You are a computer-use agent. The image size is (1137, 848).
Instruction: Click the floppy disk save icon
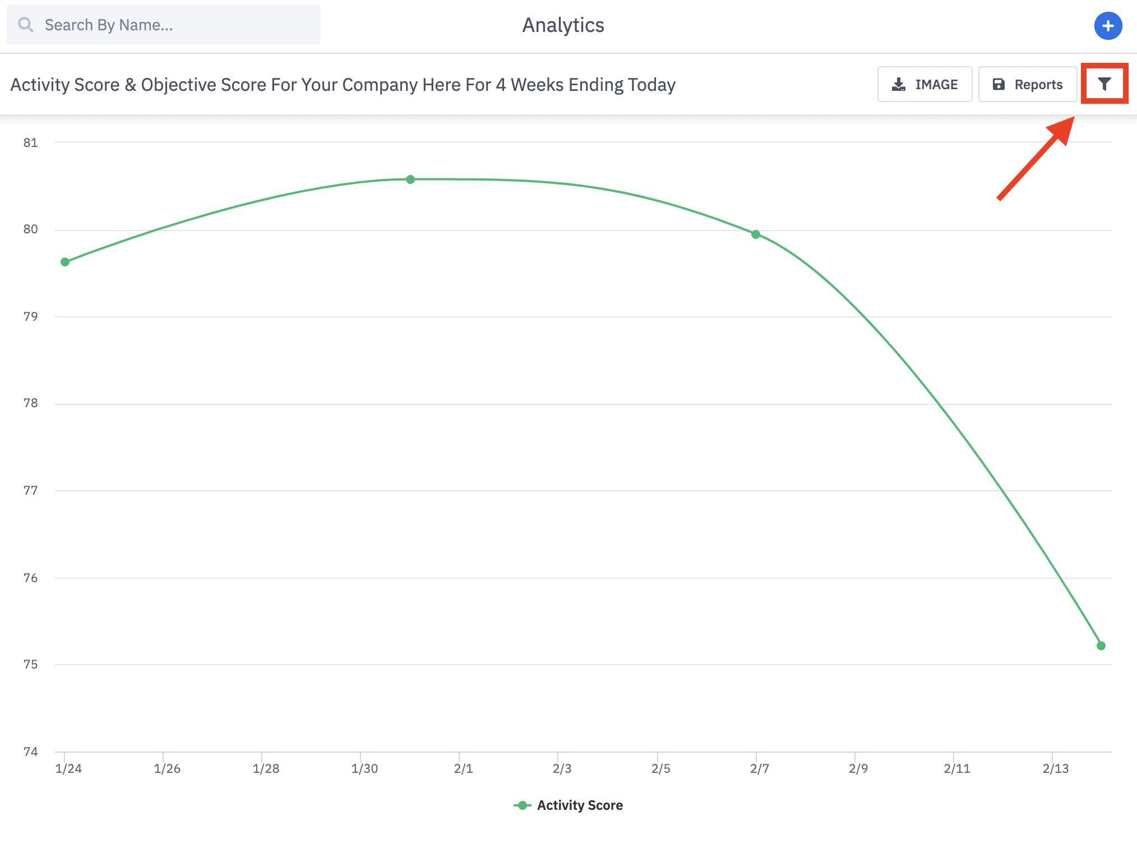click(999, 85)
